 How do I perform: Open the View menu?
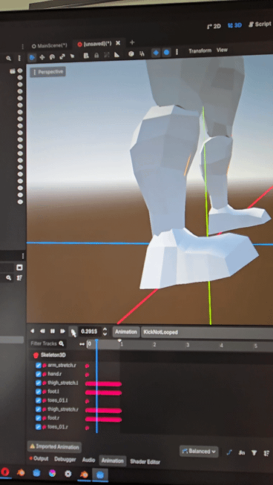tap(222, 50)
